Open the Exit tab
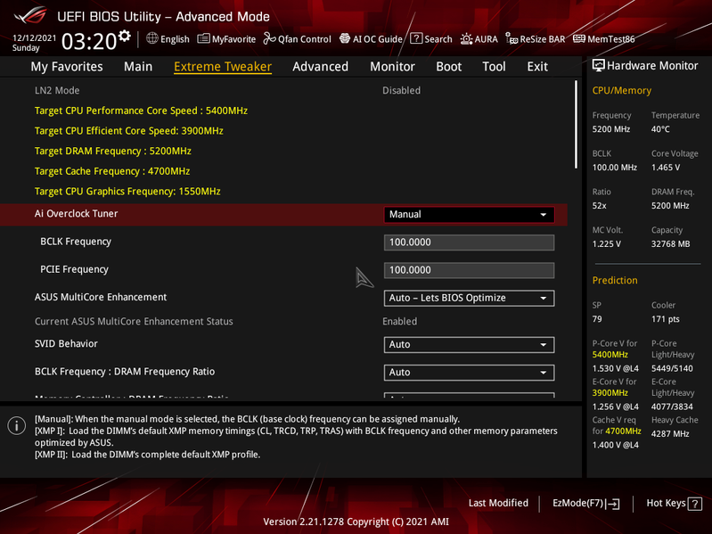 537,66
